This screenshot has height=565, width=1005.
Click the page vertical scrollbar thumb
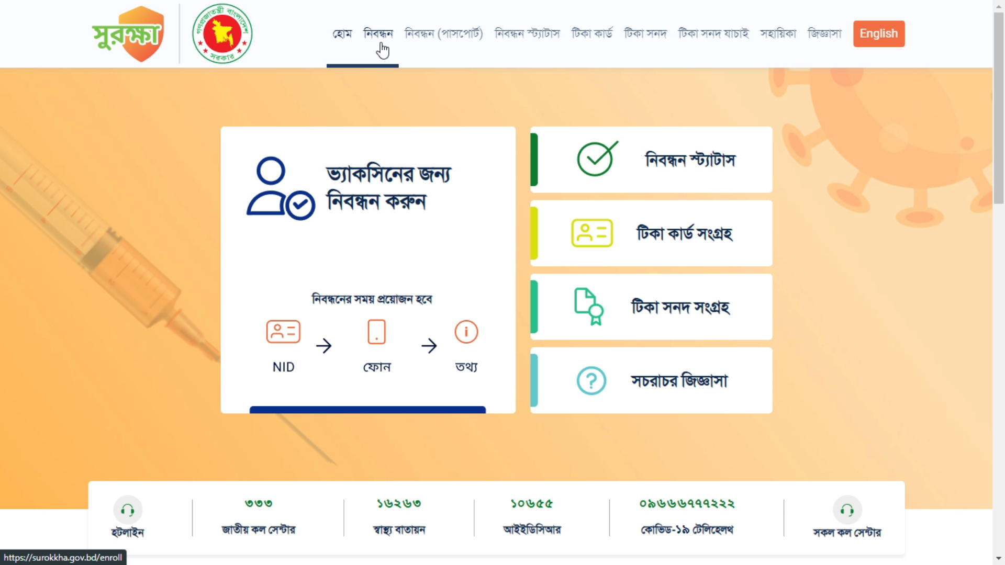click(x=999, y=107)
